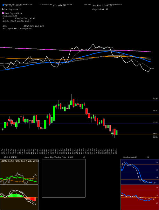Click the 'ADX: 34.85 +DY: 11.51 -DY: 23.82' readout
Image resolution: width=159 pixels, height=210 pixels.
[20, 161]
